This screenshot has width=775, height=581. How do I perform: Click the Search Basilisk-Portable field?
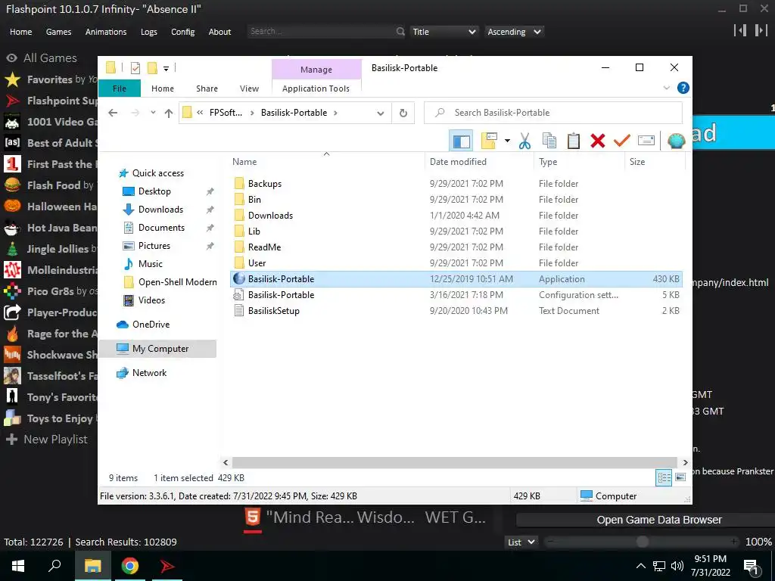[553, 113]
